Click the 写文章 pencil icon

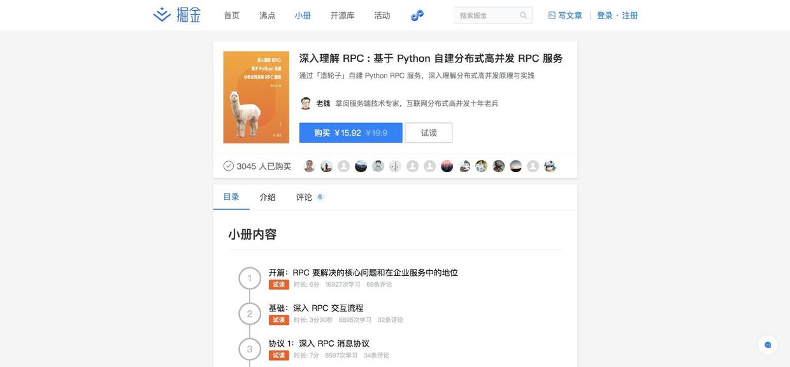[552, 15]
